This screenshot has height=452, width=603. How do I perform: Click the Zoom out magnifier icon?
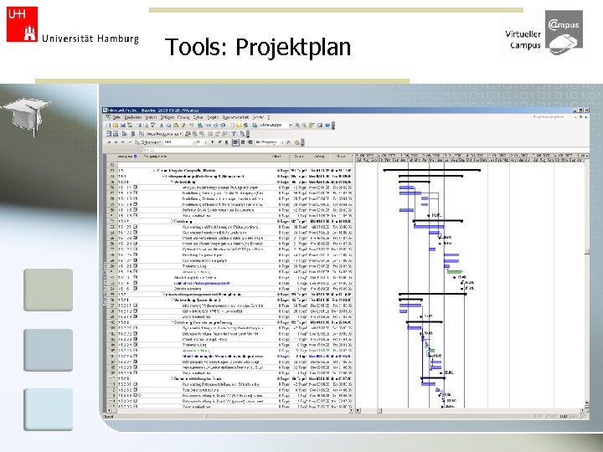(304, 125)
